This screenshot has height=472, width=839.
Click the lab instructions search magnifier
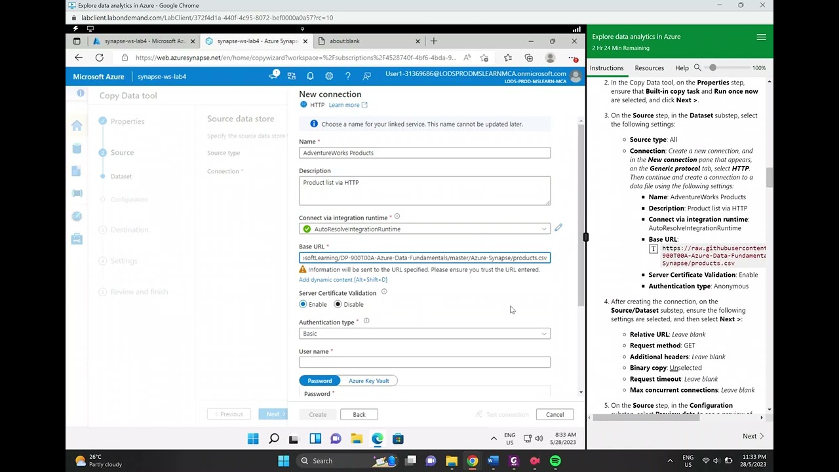click(697, 68)
